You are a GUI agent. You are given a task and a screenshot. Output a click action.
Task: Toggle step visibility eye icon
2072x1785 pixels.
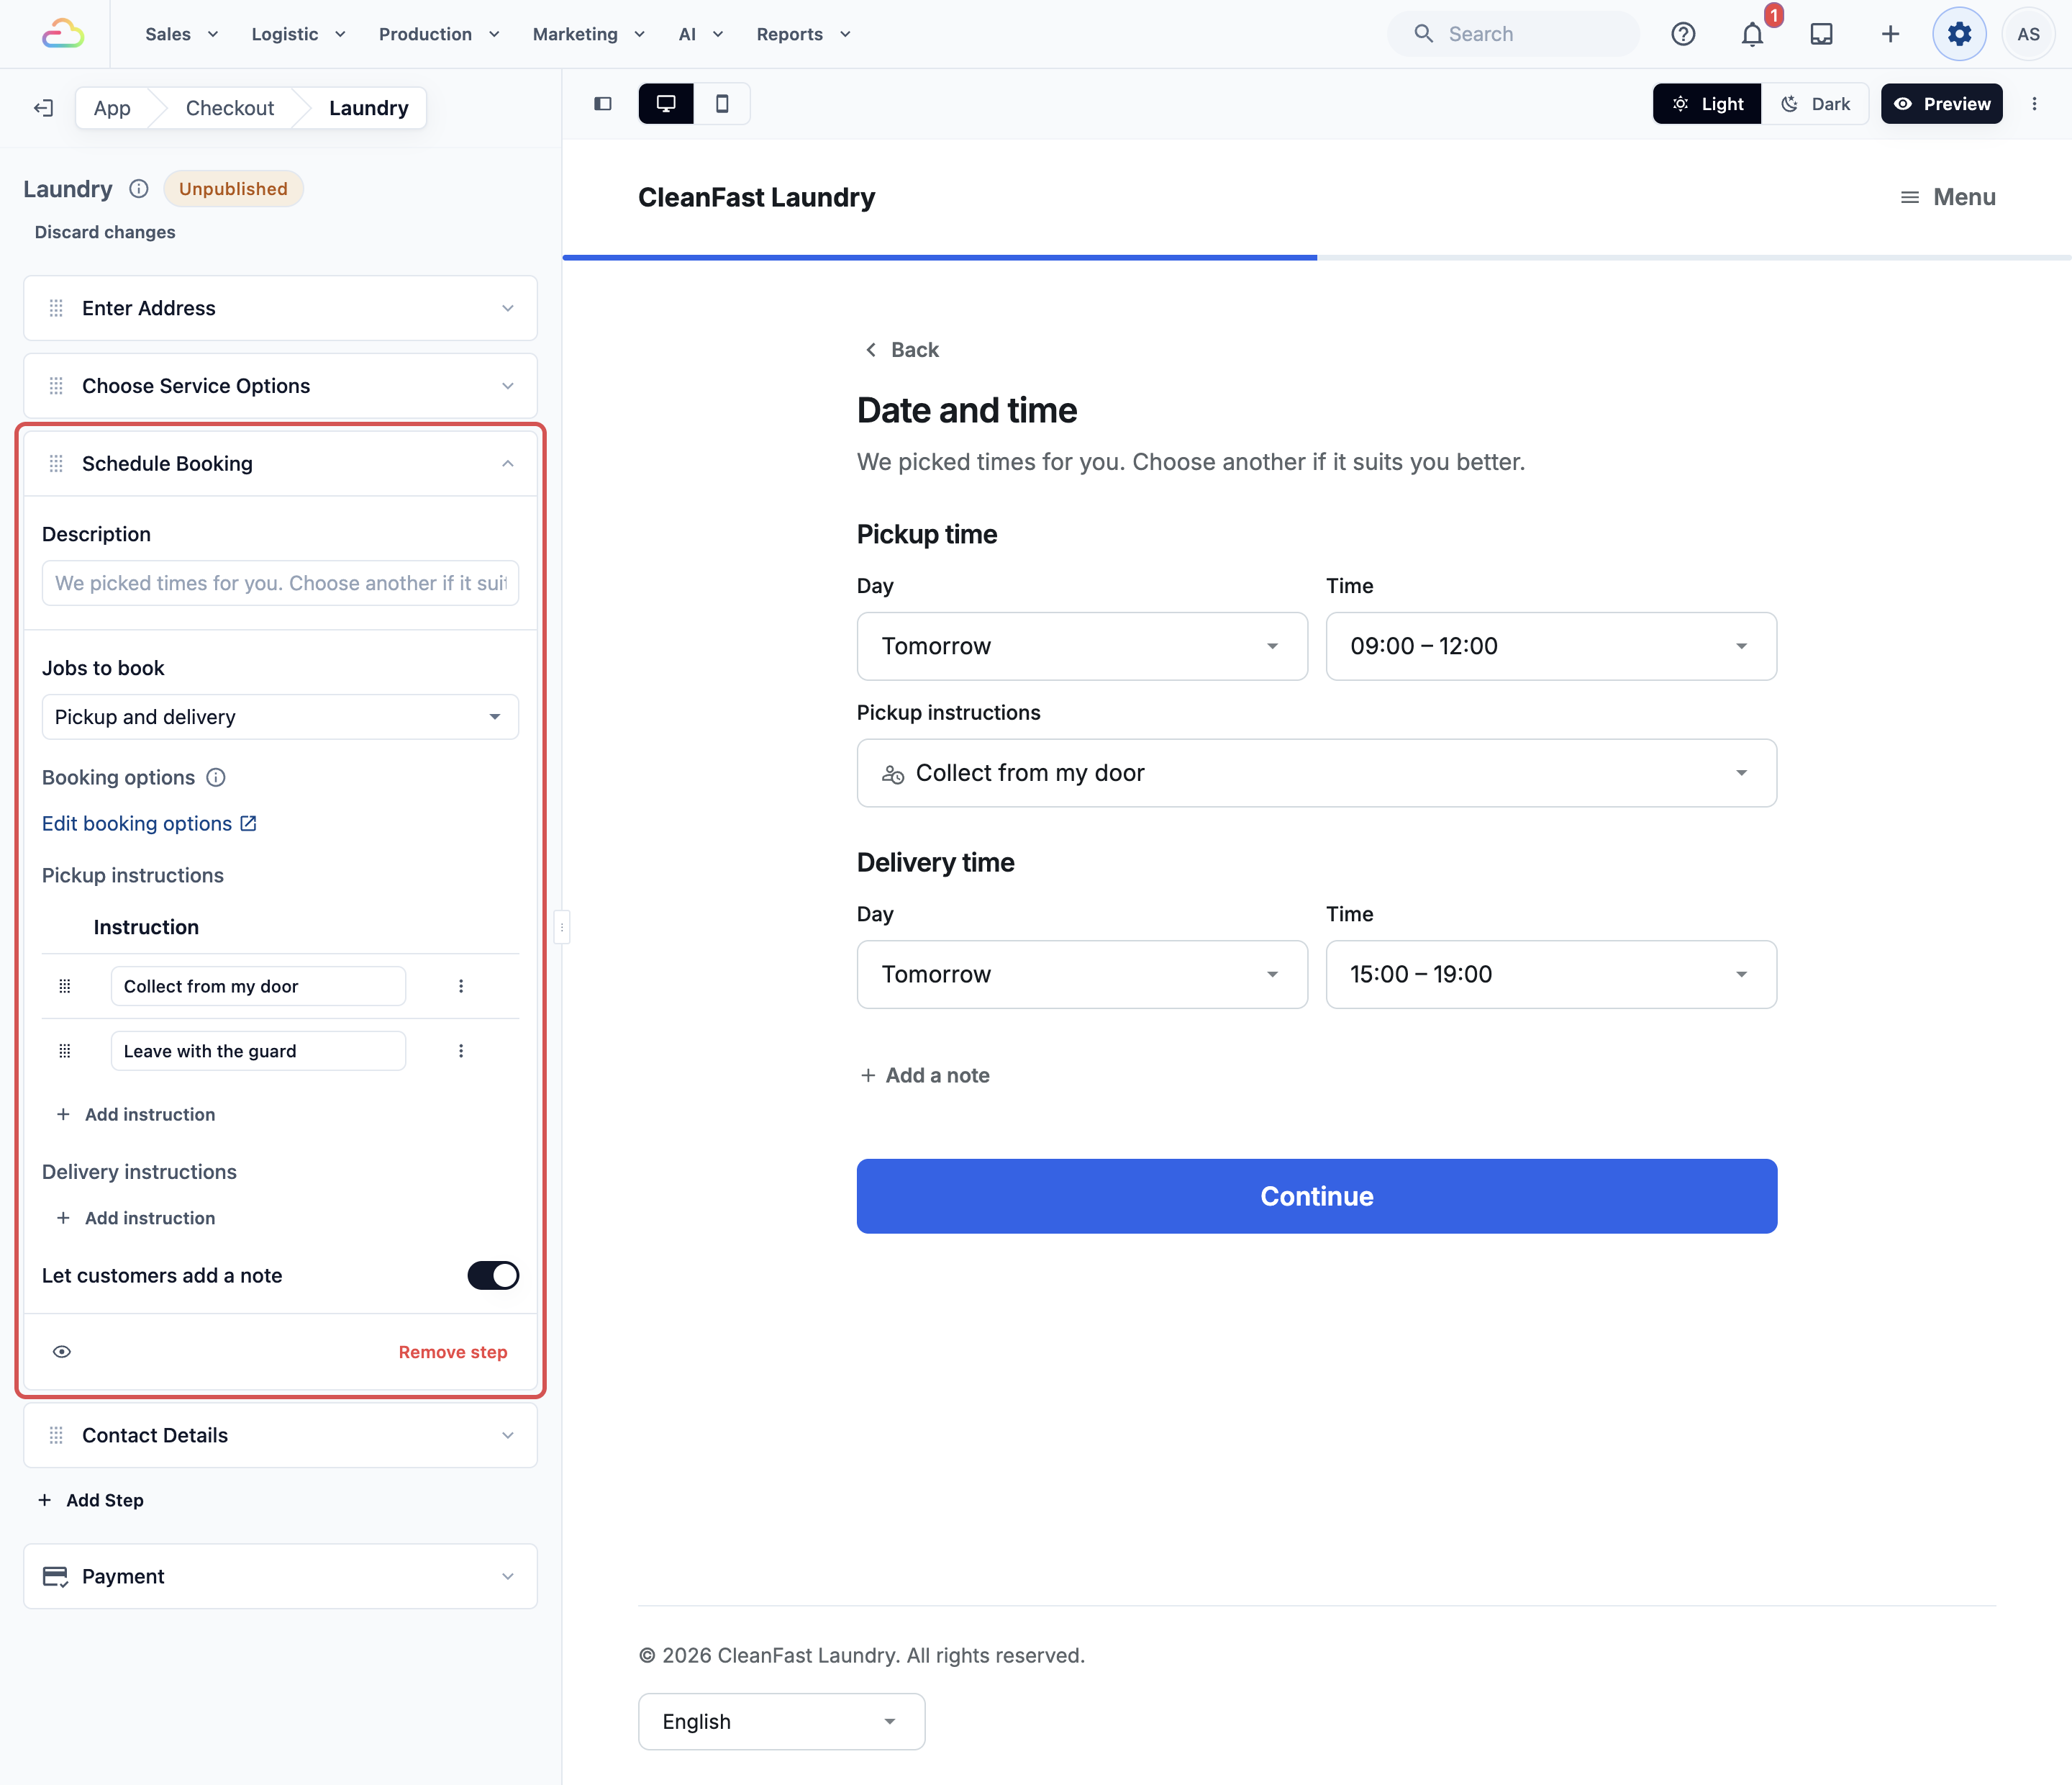tap(62, 1352)
